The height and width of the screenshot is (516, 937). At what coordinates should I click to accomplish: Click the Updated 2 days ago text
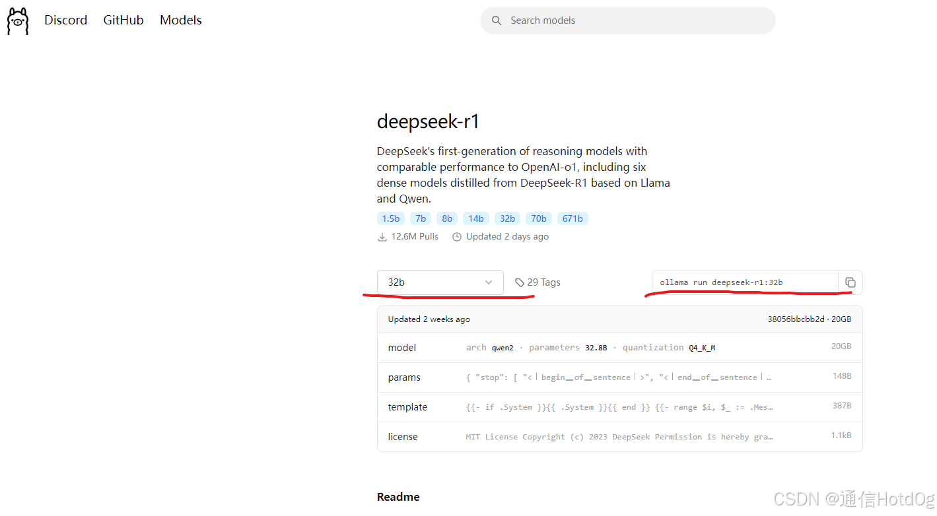pyautogui.click(x=507, y=237)
